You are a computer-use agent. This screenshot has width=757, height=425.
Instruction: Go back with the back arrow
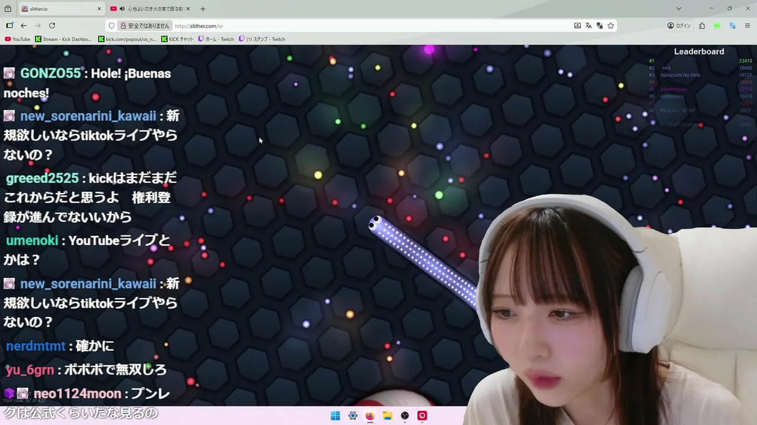pos(24,25)
